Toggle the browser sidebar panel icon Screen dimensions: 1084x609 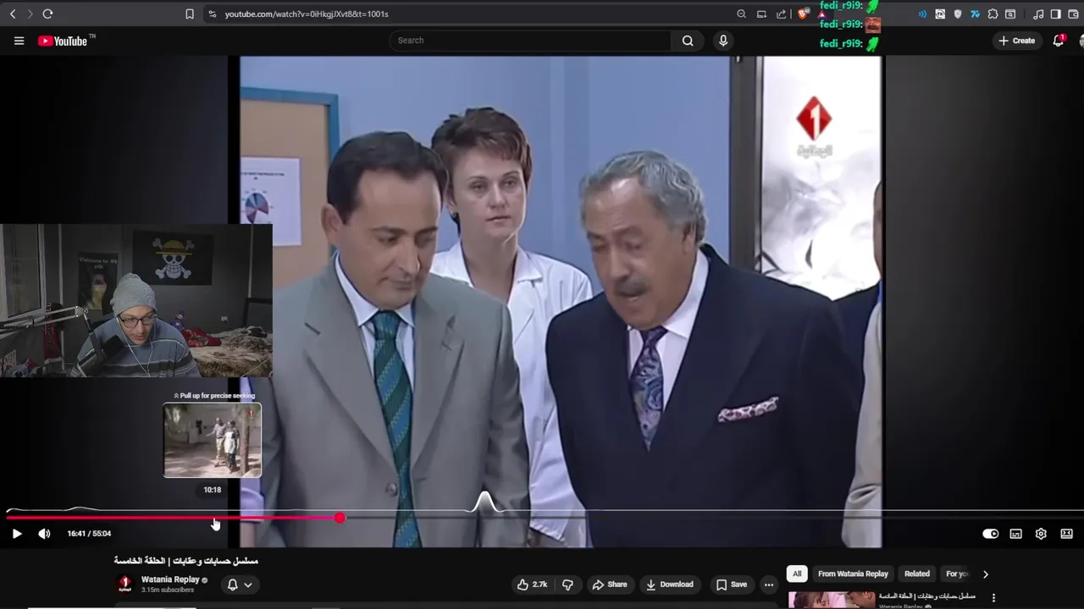click(1055, 14)
